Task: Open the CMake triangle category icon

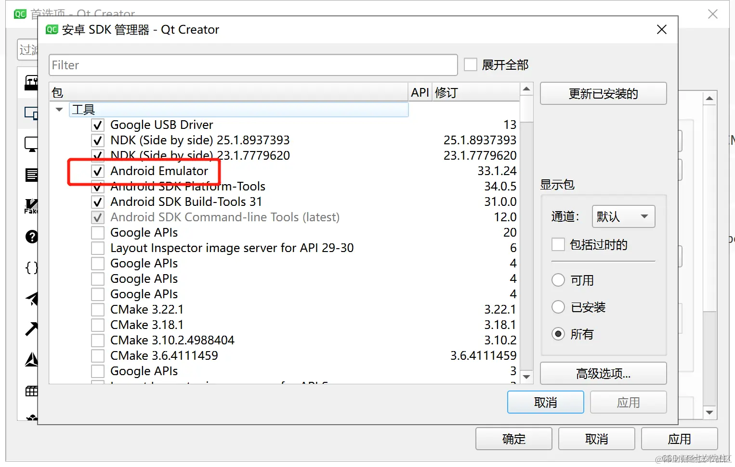Action: [x=31, y=360]
